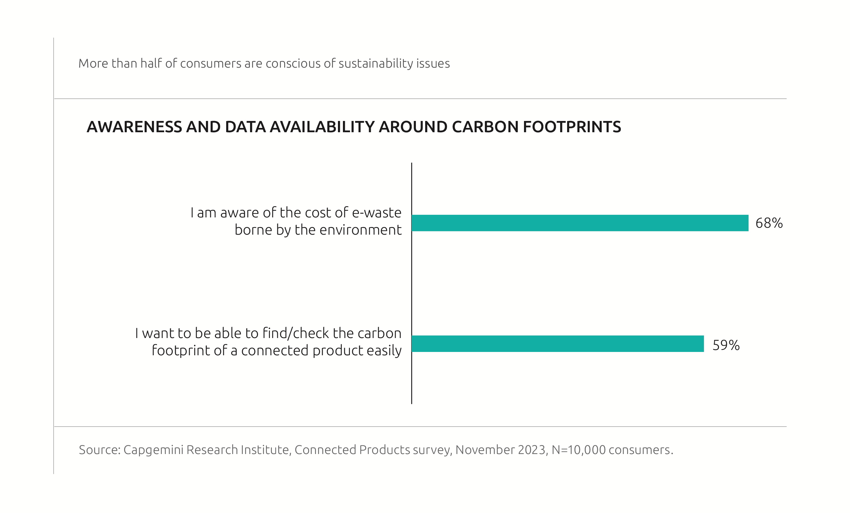Click the source citation footer text
The width and height of the screenshot is (850, 513).
click(x=376, y=450)
